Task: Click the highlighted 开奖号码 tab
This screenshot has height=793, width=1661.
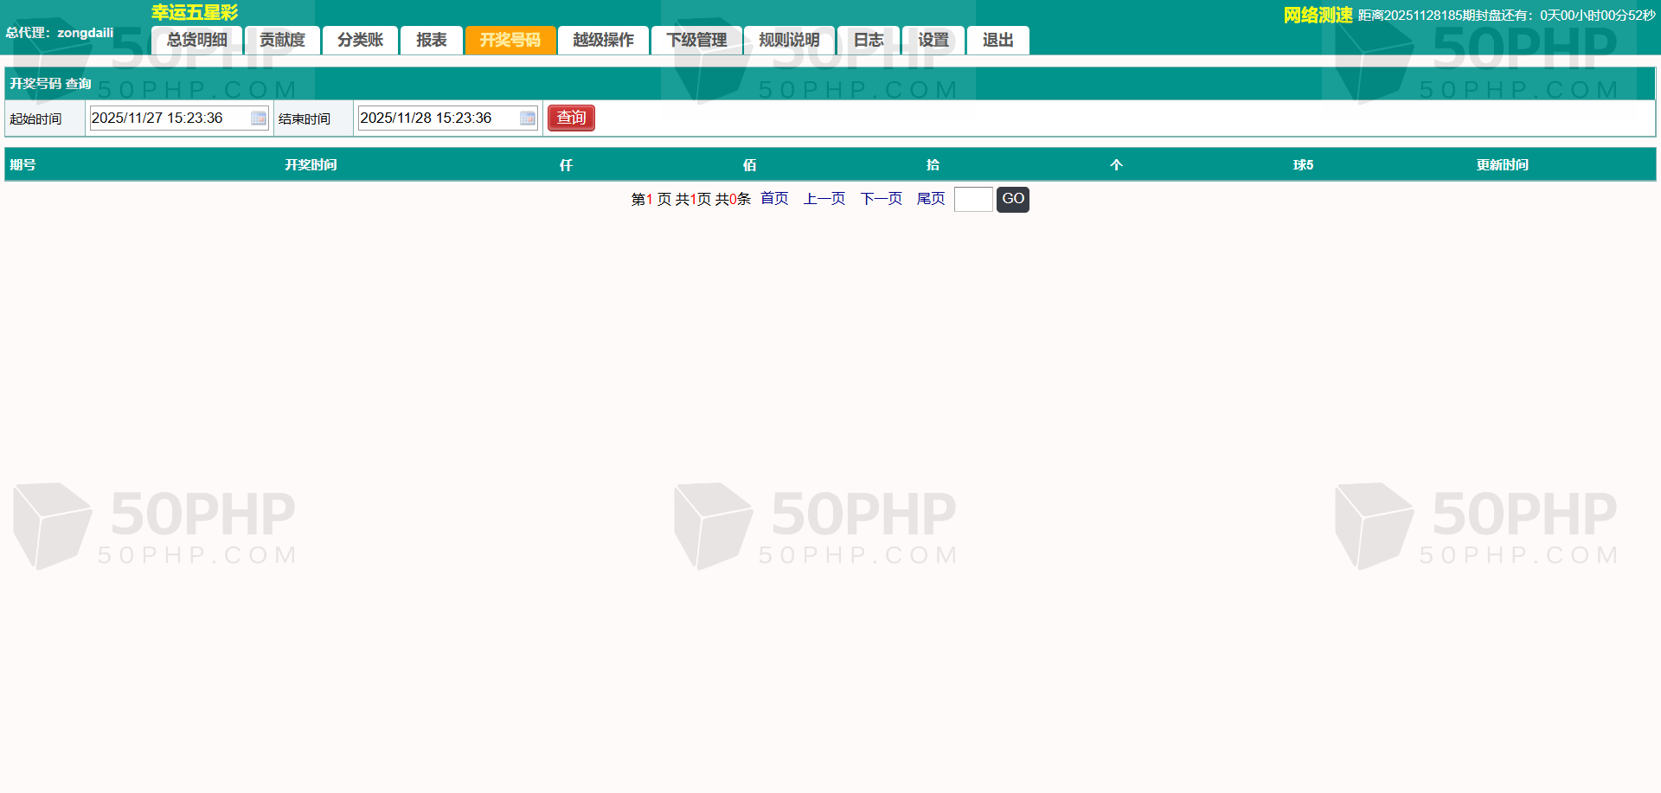Action: point(510,41)
